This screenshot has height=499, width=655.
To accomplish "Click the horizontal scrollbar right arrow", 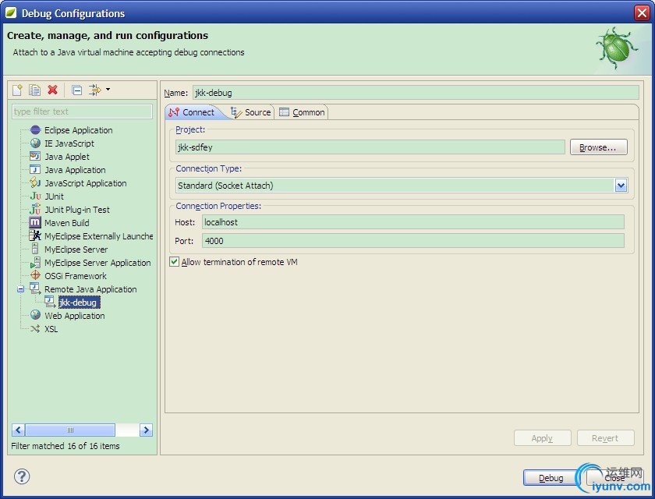I will (147, 430).
